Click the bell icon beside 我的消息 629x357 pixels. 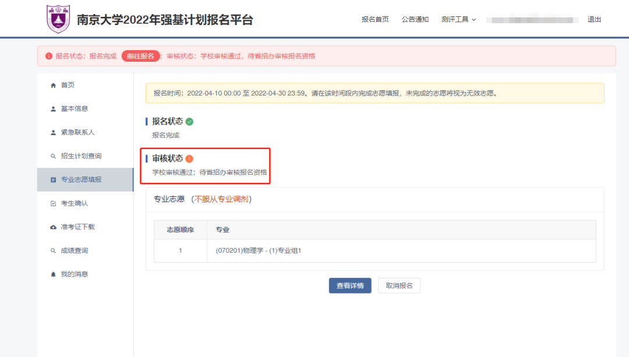53,274
